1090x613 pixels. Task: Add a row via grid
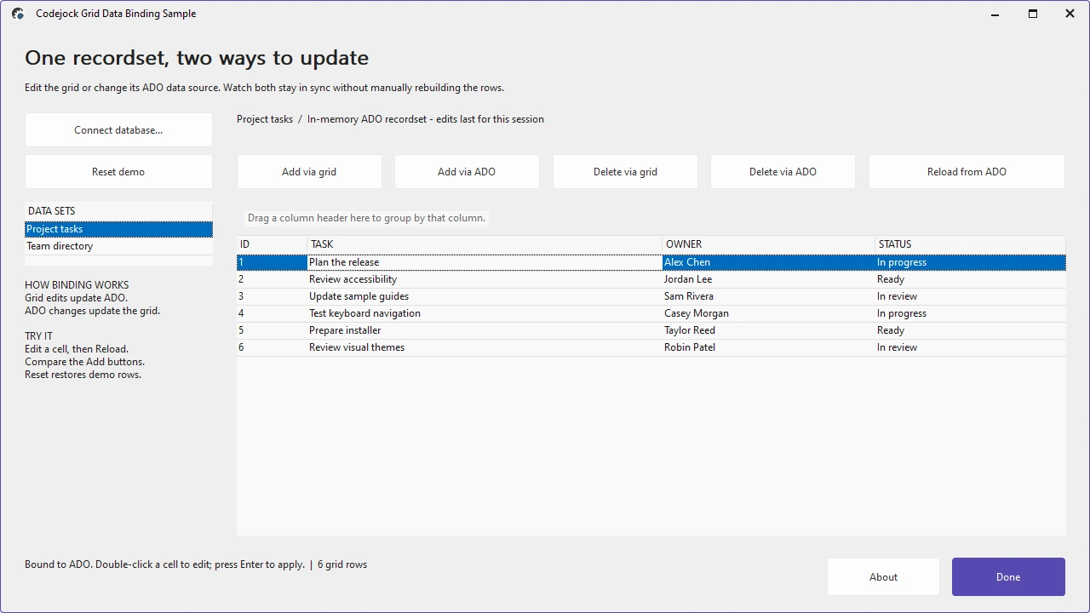click(x=309, y=172)
